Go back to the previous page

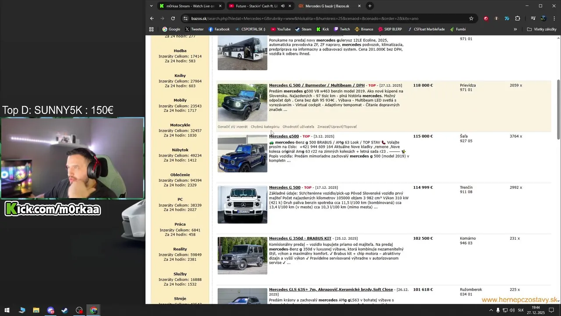click(x=152, y=18)
